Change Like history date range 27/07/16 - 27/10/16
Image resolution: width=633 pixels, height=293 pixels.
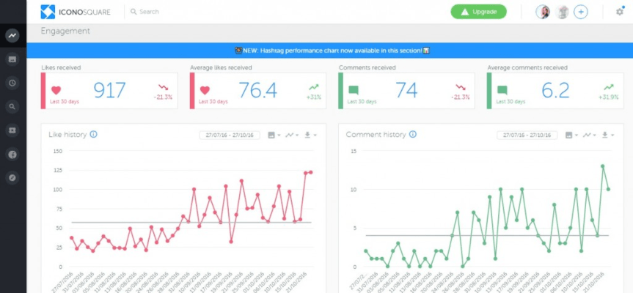[230, 136]
